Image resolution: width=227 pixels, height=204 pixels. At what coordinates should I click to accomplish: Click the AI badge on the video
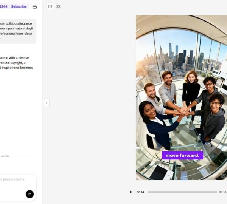224,176
